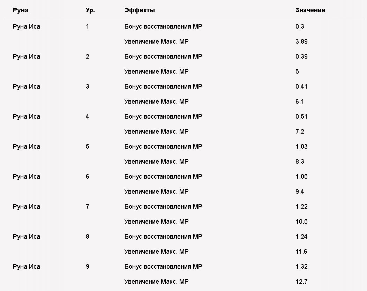Click the Эффекты column header

[140, 10]
